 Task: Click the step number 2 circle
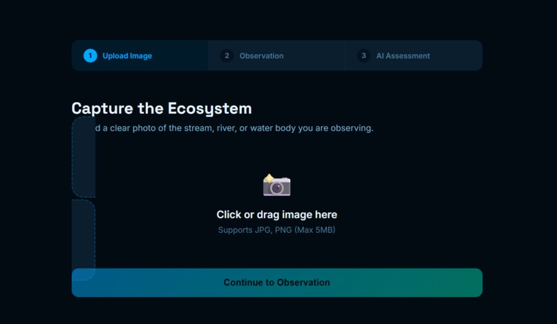click(x=227, y=56)
